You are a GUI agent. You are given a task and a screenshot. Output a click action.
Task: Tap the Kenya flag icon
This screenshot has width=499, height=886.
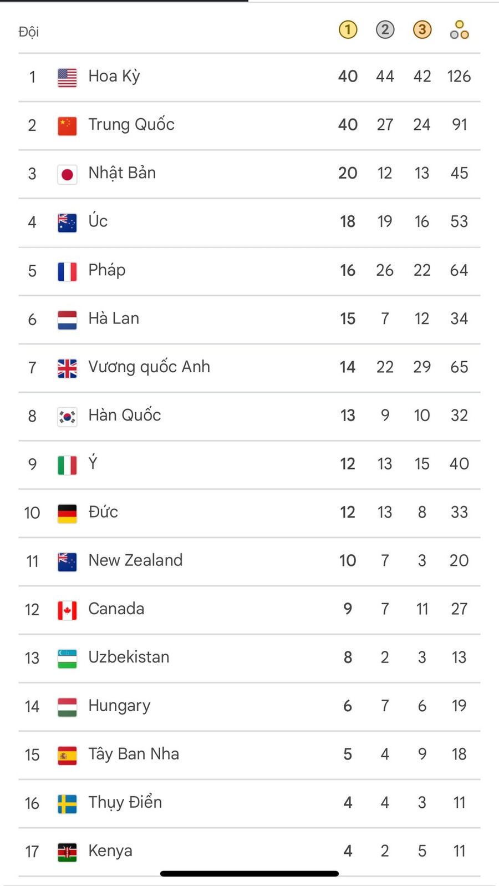point(67,852)
